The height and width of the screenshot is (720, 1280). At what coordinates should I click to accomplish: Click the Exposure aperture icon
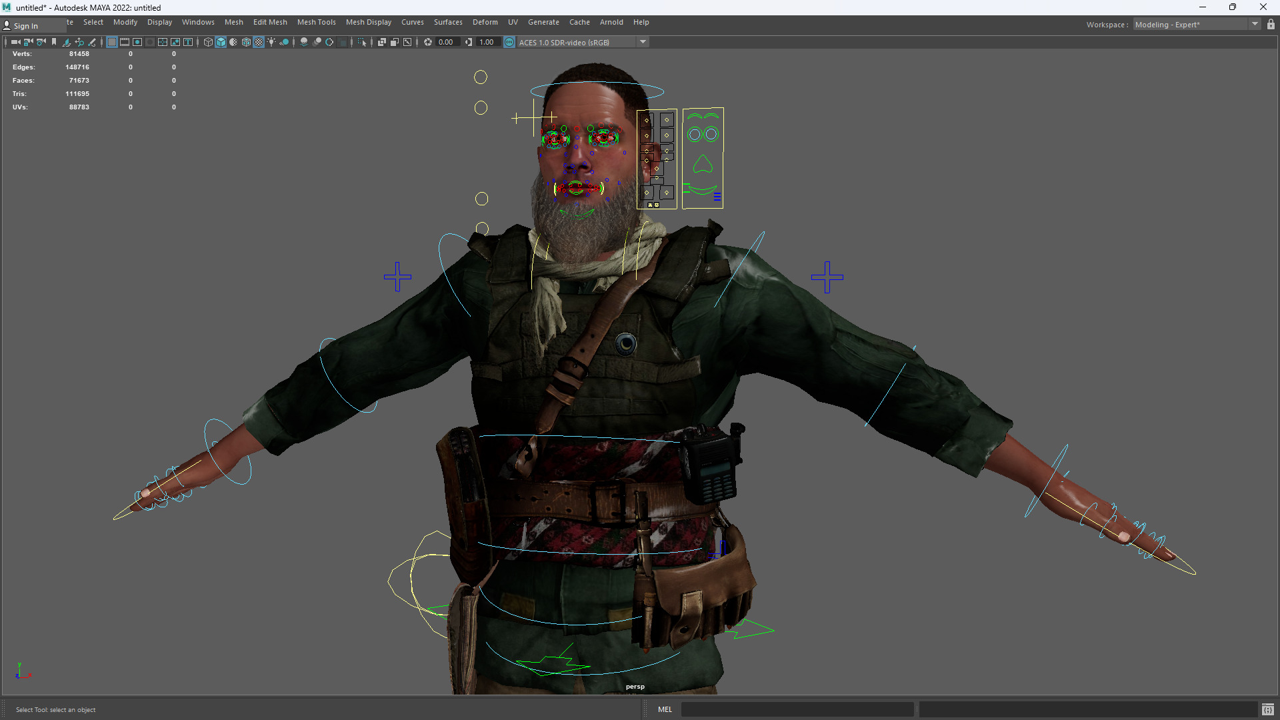coord(428,42)
